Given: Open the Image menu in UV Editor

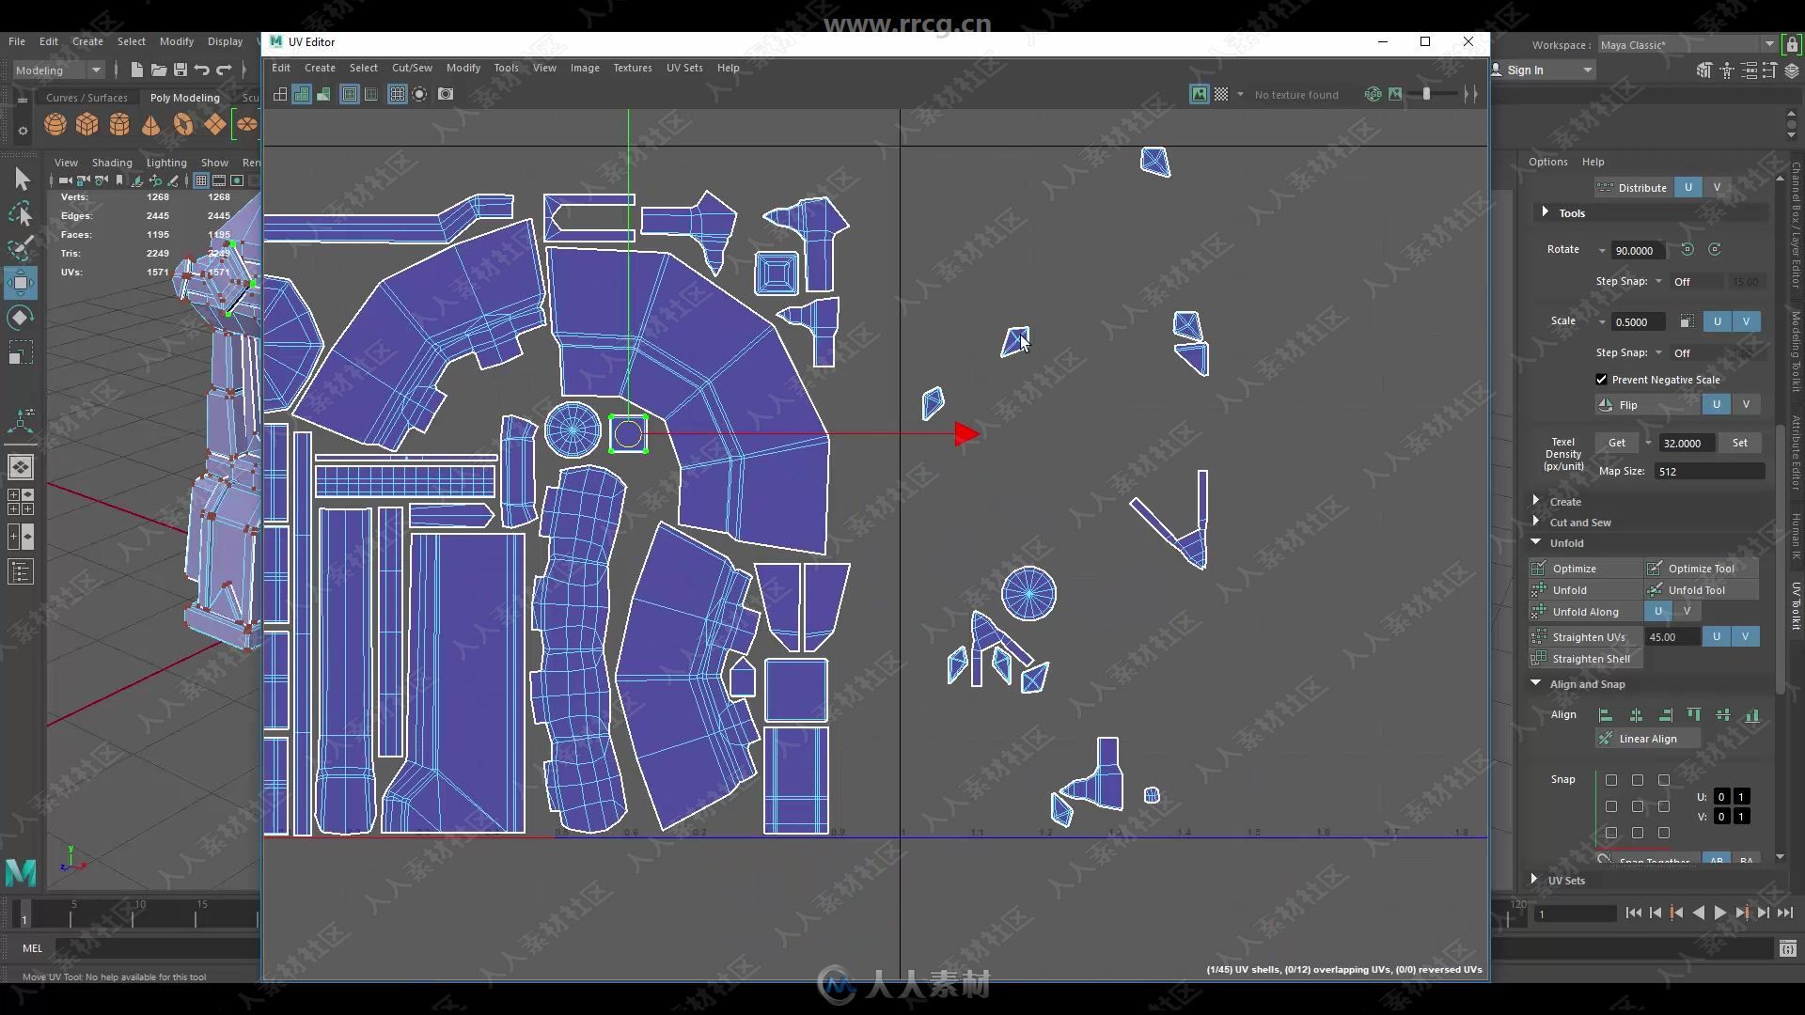Looking at the screenshot, I should pyautogui.click(x=585, y=67).
